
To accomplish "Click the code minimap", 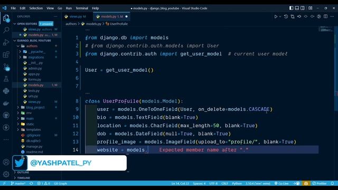I will pyautogui.click(x=326, y=29).
